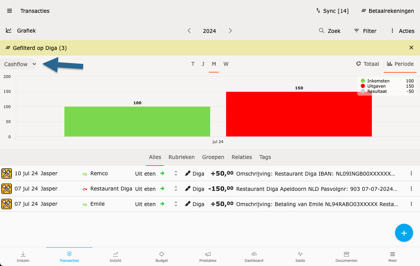Go to Inlezen in bottom navigation
The height and width of the screenshot is (266, 420).
[x=23, y=257]
